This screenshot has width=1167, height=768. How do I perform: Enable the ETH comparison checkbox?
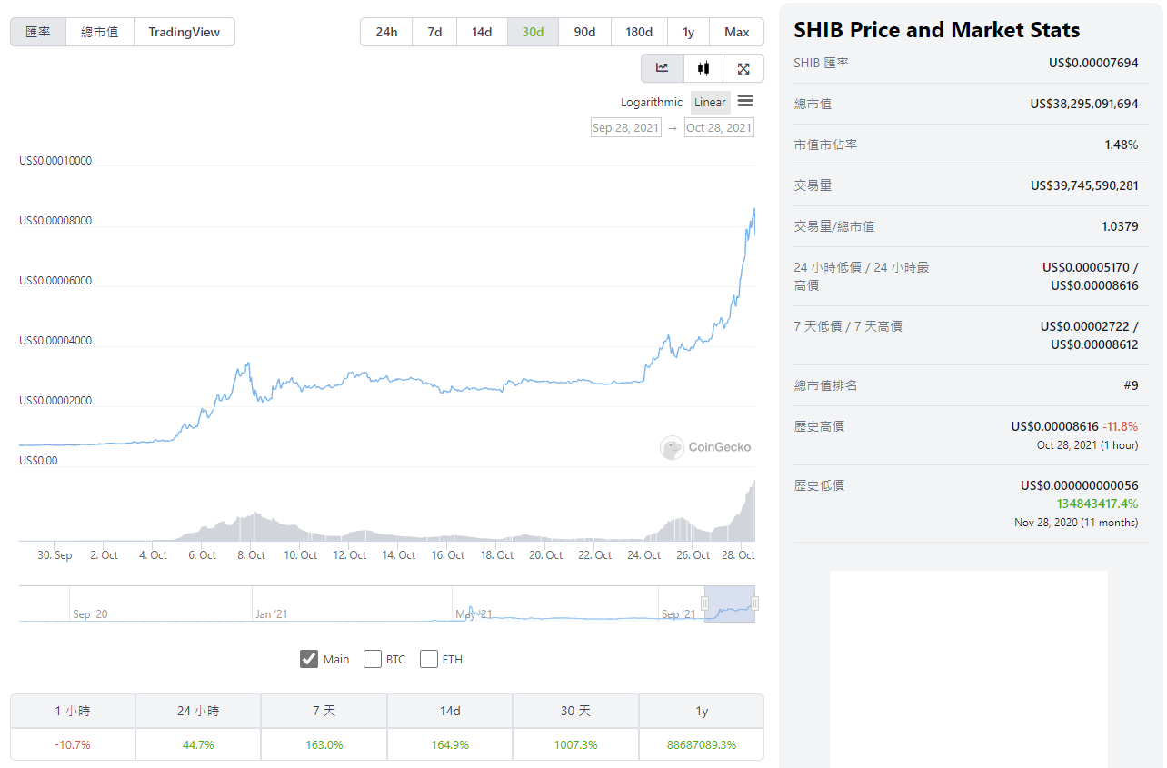[x=429, y=659]
